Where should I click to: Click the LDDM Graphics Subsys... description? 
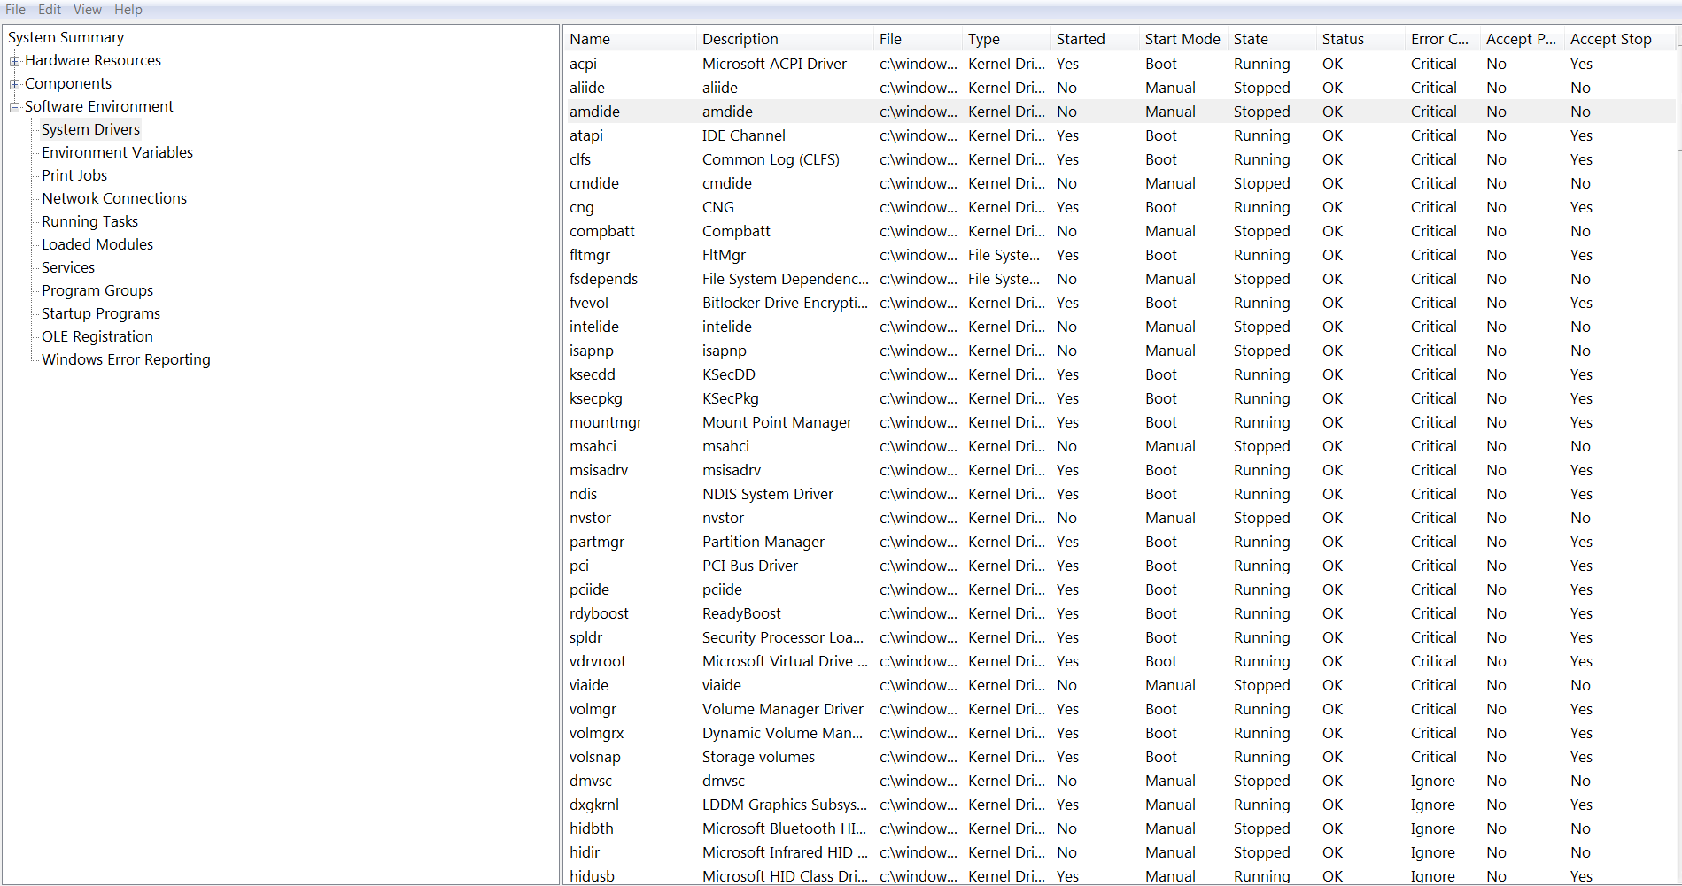[785, 805]
